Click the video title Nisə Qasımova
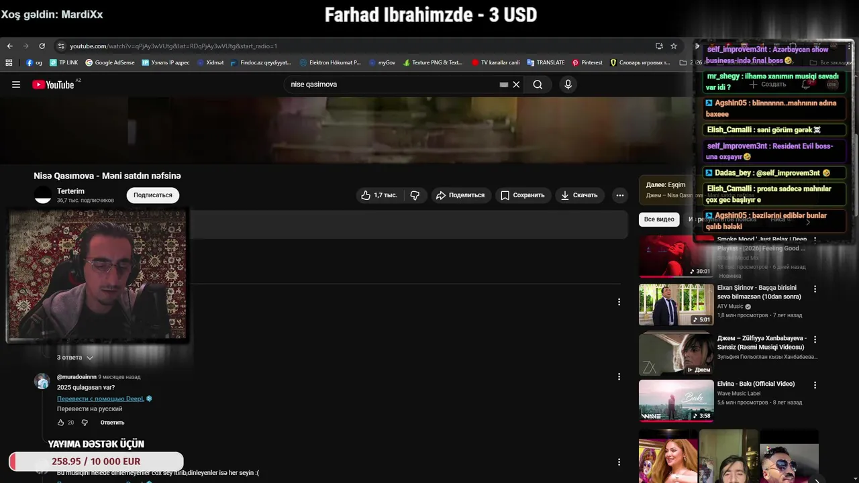The image size is (859, 483). (107, 176)
